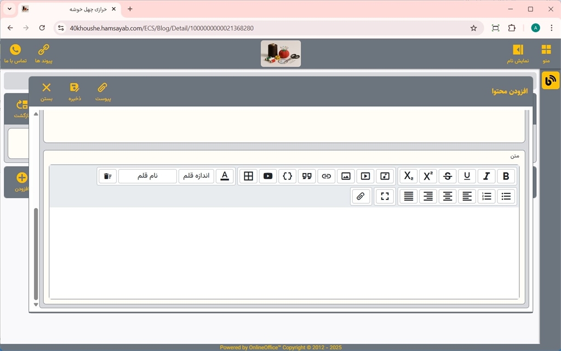The height and width of the screenshot is (351, 561).
Task: Switch editor to fullscreen mode
Action: tap(385, 197)
